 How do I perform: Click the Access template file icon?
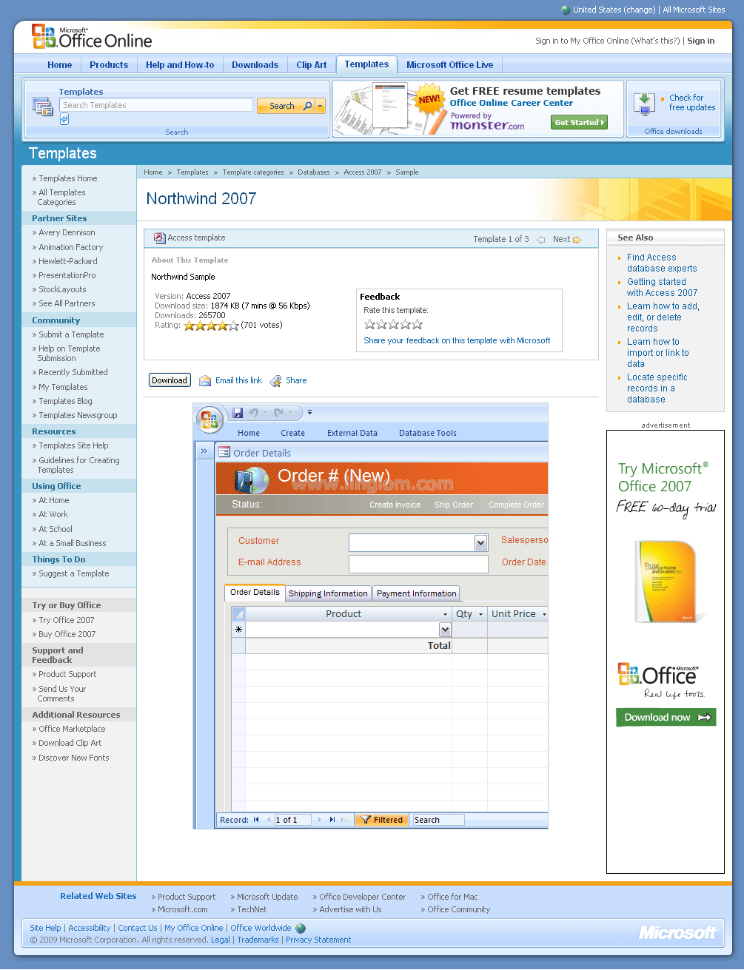click(159, 238)
